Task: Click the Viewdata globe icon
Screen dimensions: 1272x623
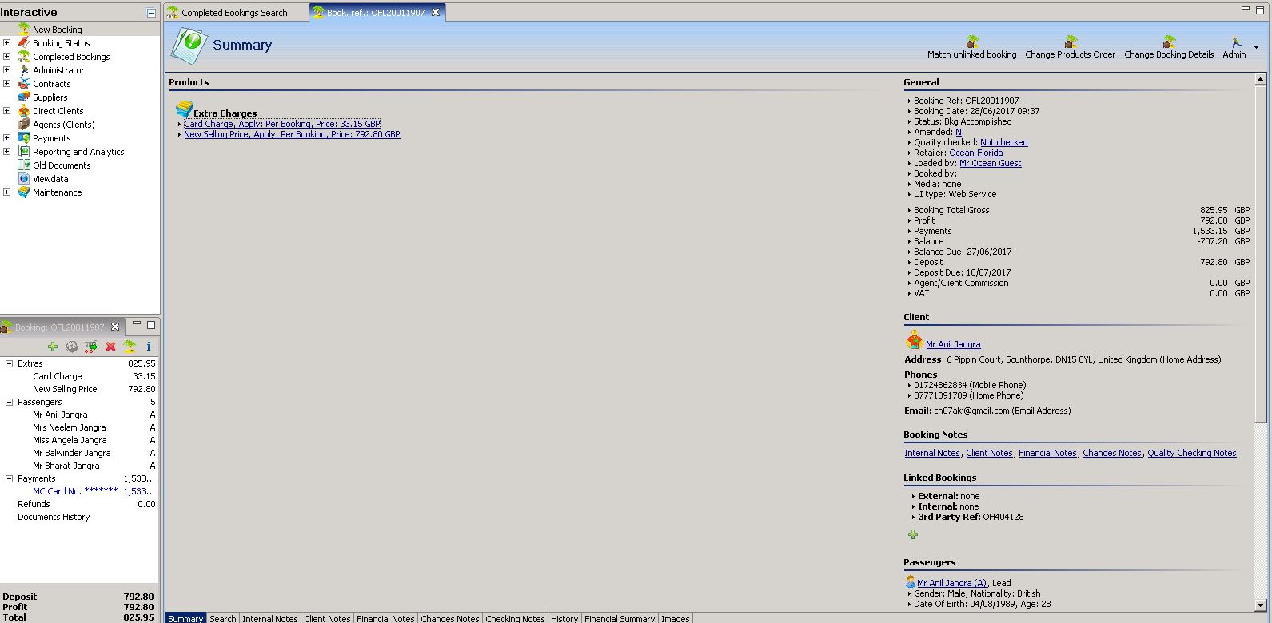Action: 24,179
